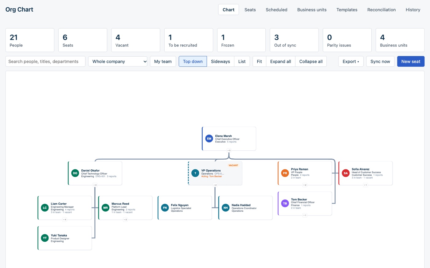Click Elena Marsh's EM avatar
This screenshot has width=430, height=268.
209,138
